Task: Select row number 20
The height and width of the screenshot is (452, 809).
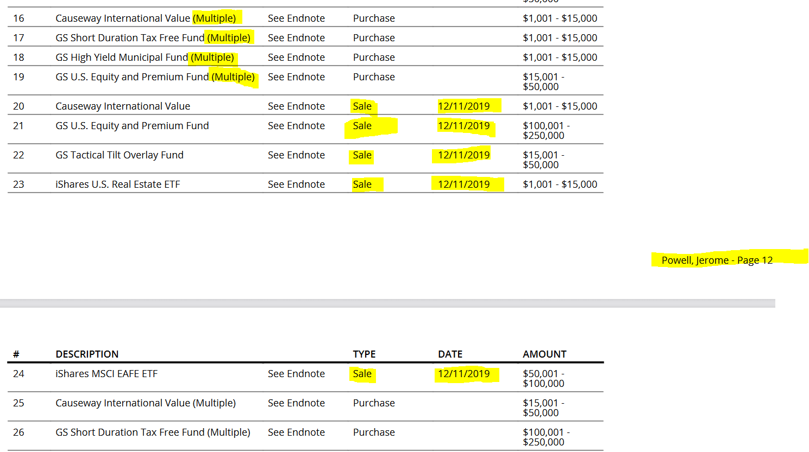Action: (18, 106)
